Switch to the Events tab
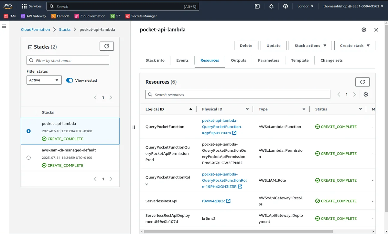 click(x=182, y=60)
